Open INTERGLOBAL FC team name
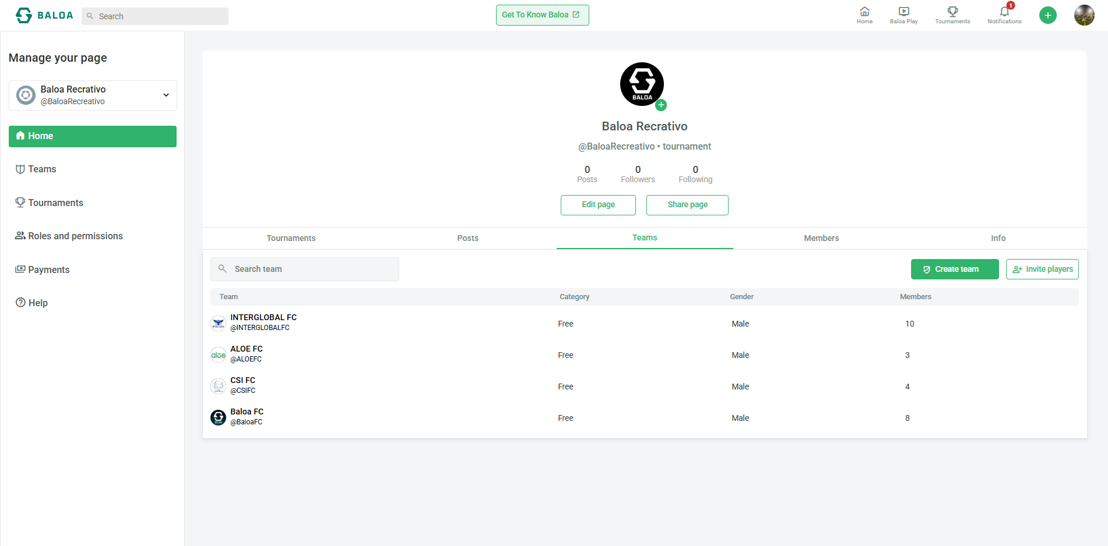Image resolution: width=1108 pixels, height=546 pixels. click(263, 317)
